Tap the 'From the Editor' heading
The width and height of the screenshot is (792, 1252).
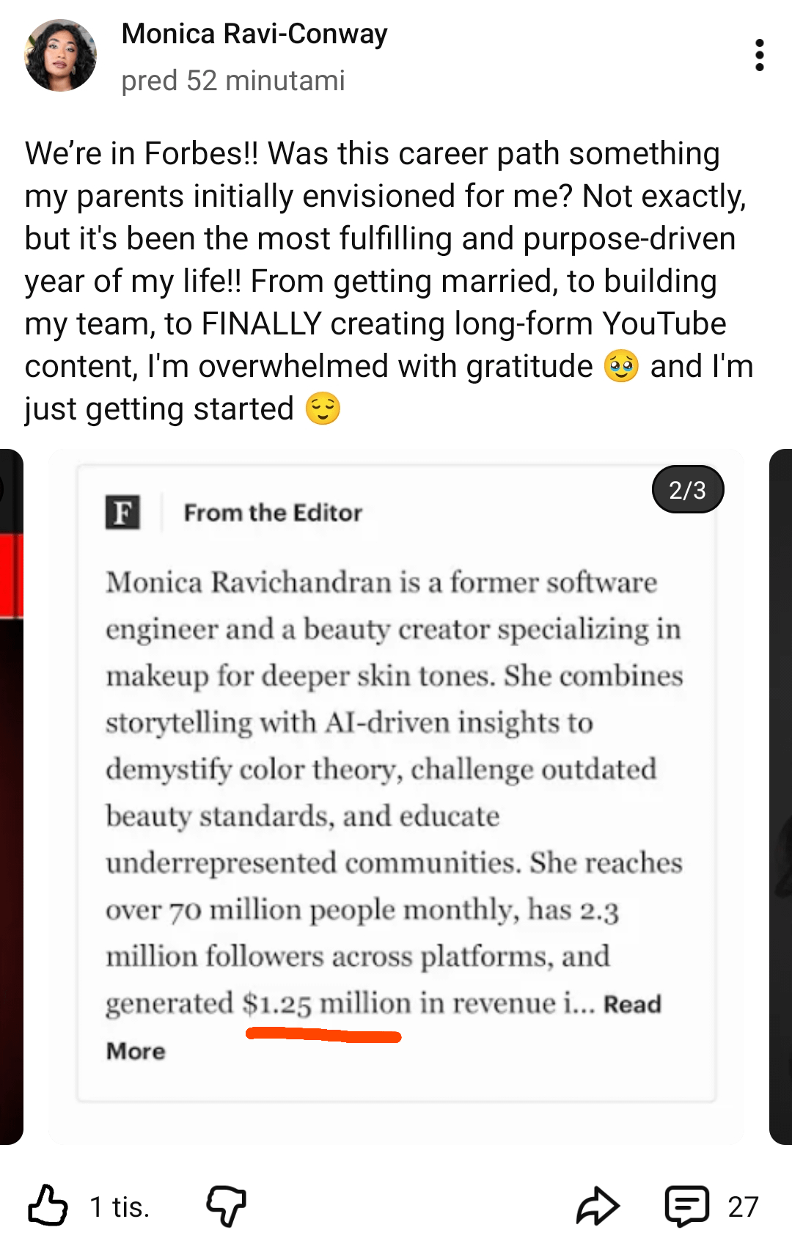point(273,513)
